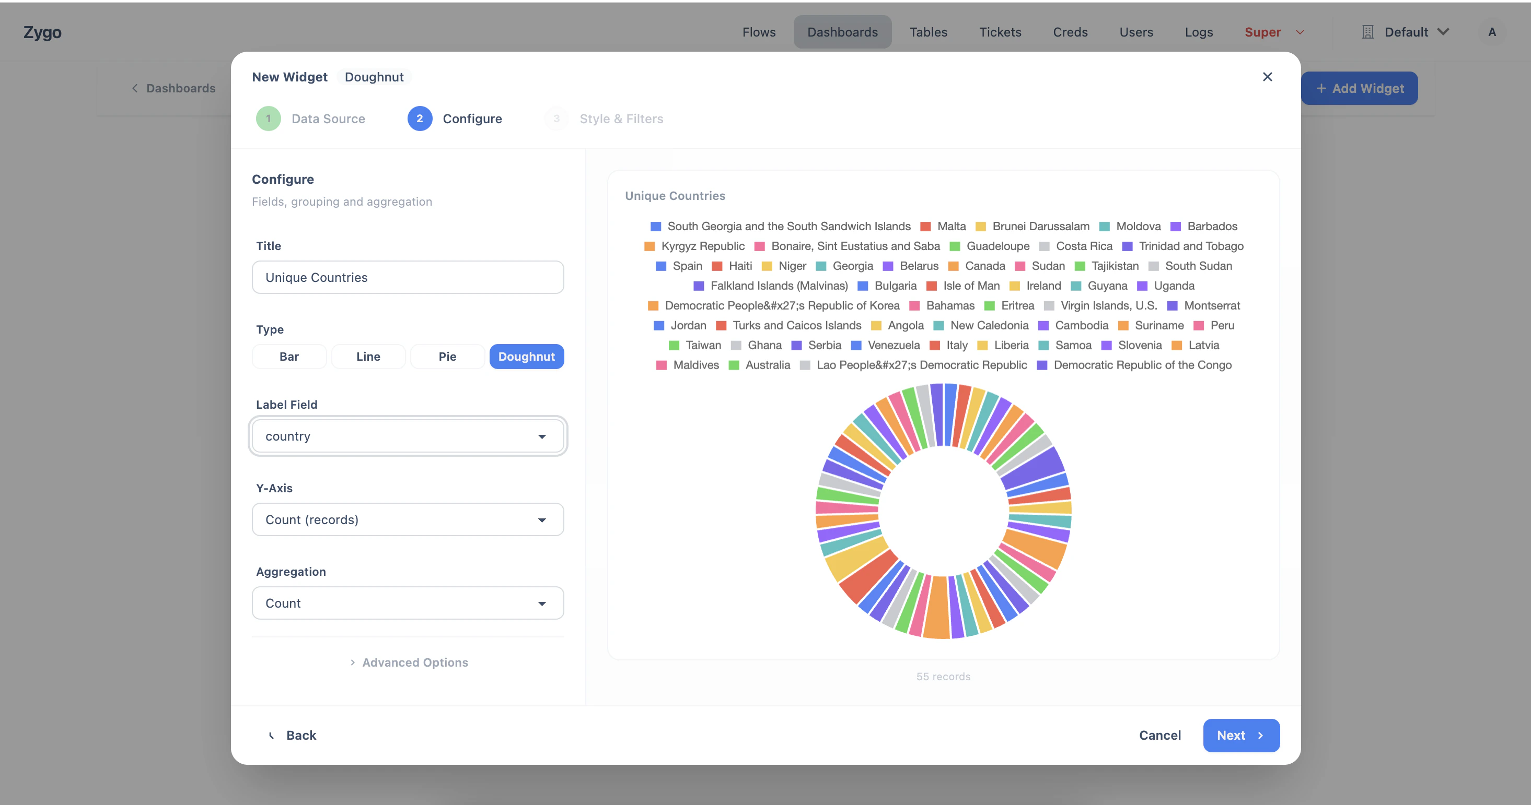Click the building icon beside Default
Screen dimensions: 1531x805
coord(1367,32)
